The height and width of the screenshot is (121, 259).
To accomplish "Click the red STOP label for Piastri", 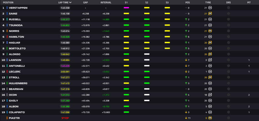I will tap(65, 118).
